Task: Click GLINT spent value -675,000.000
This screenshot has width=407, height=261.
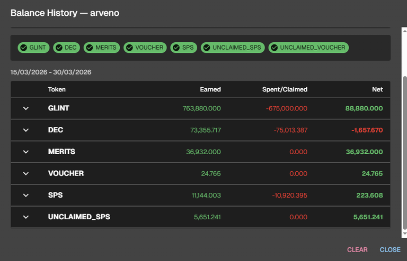Action: [x=287, y=108]
